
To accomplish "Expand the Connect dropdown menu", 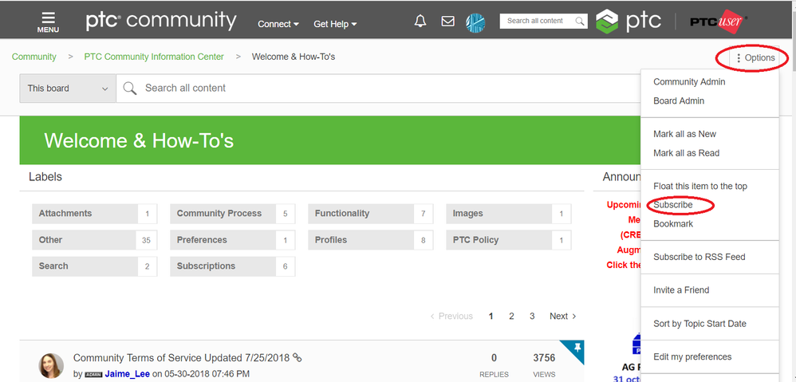I will tap(278, 24).
